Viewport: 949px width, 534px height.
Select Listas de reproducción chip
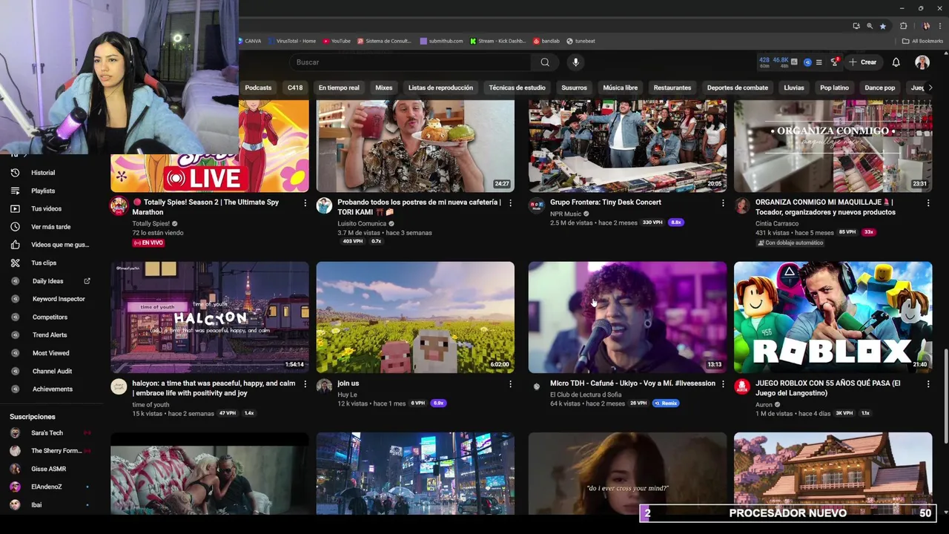pos(440,88)
